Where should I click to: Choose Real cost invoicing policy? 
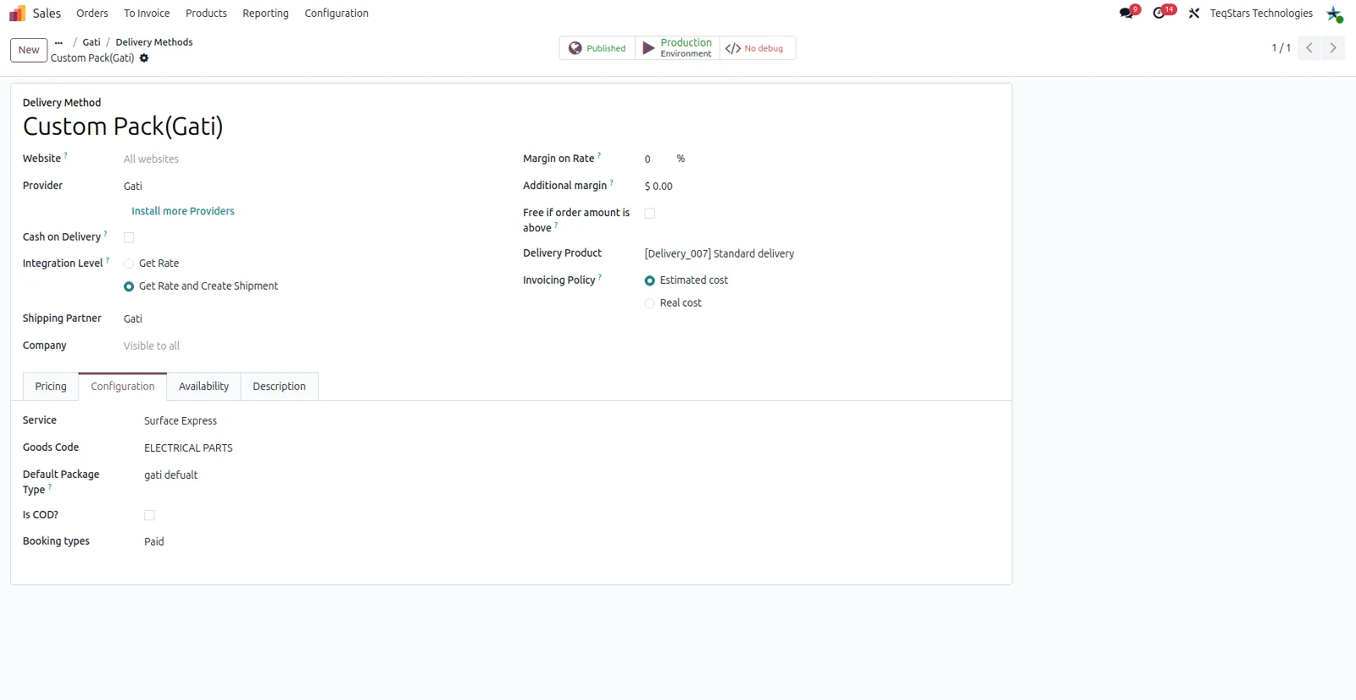[650, 303]
